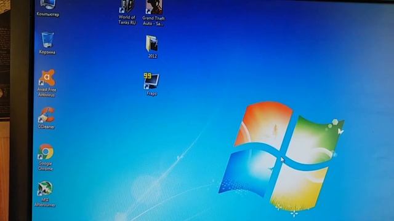
Task: Click the 'Корзина' label text
Action: (x=47, y=52)
